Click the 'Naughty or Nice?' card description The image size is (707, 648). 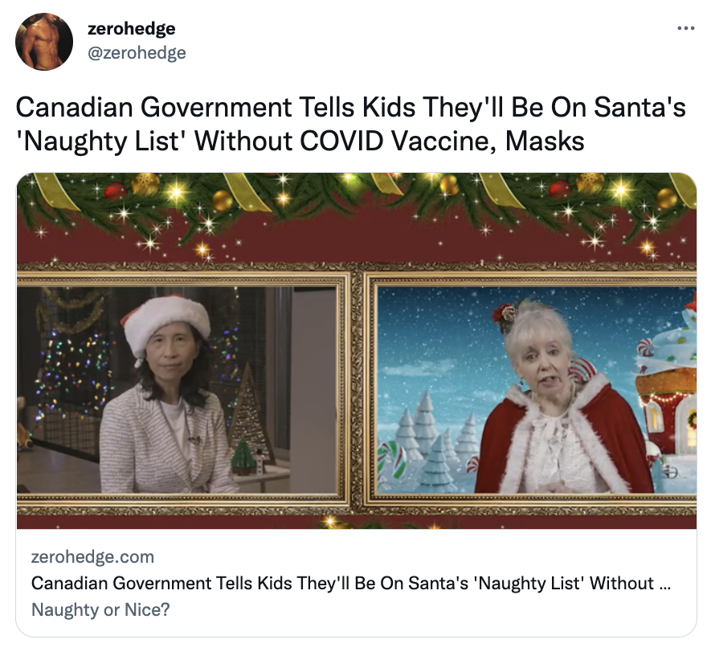[100, 609]
